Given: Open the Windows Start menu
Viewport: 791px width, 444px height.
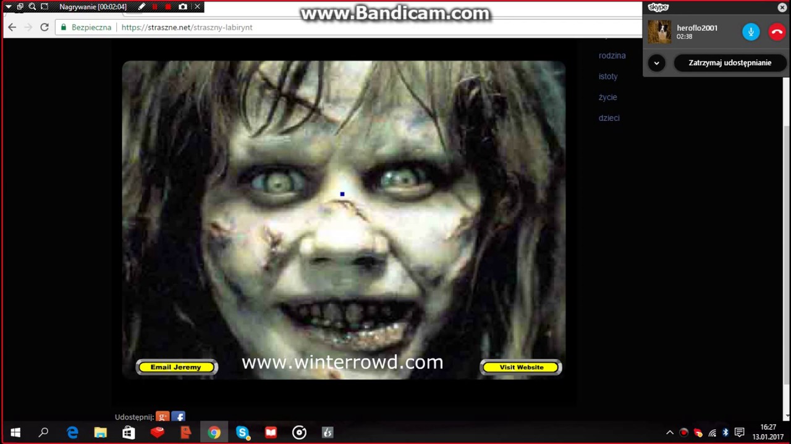Looking at the screenshot, I should pyautogui.click(x=15, y=433).
